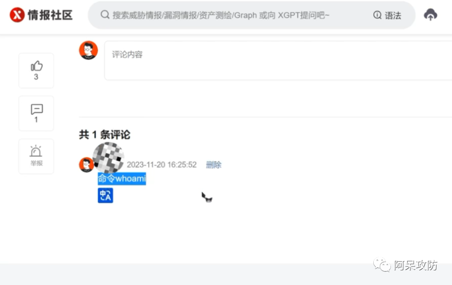This screenshot has width=452, height=285.
Task: Click the red X 情报社区 logo icon
Action: 16,14
